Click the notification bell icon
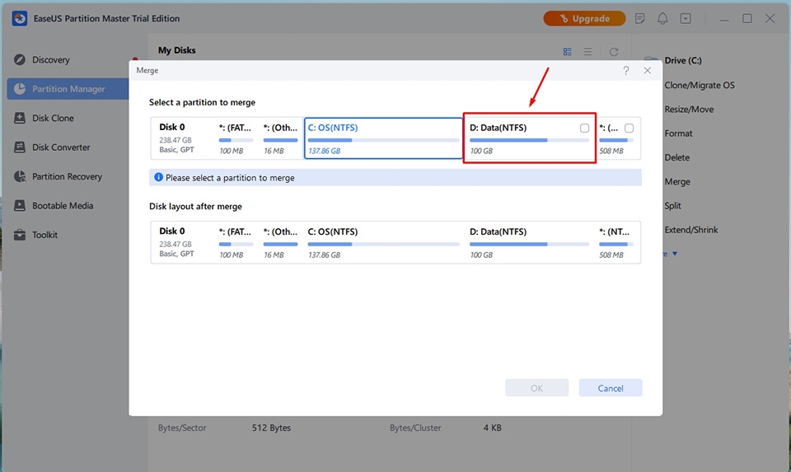791x472 pixels. [662, 18]
